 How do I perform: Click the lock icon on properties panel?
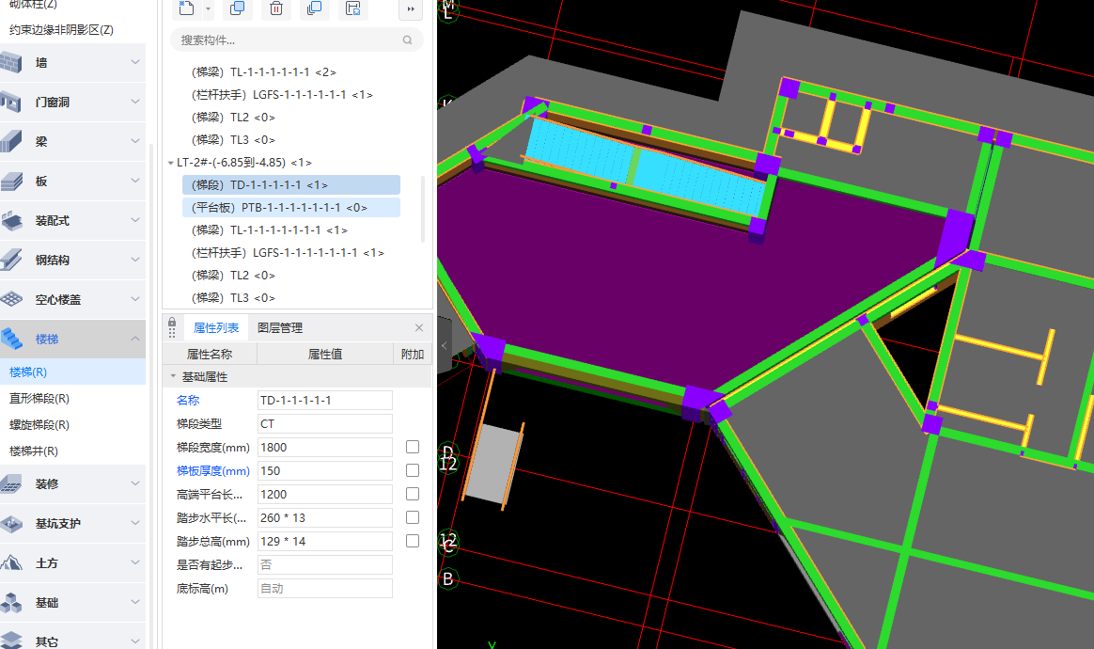172,326
